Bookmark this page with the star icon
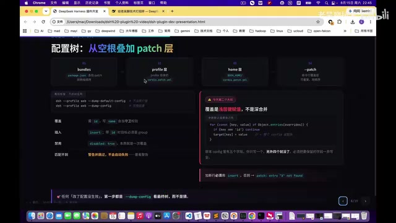This screenshot has height=223, width=396. [x=318, y=22]
